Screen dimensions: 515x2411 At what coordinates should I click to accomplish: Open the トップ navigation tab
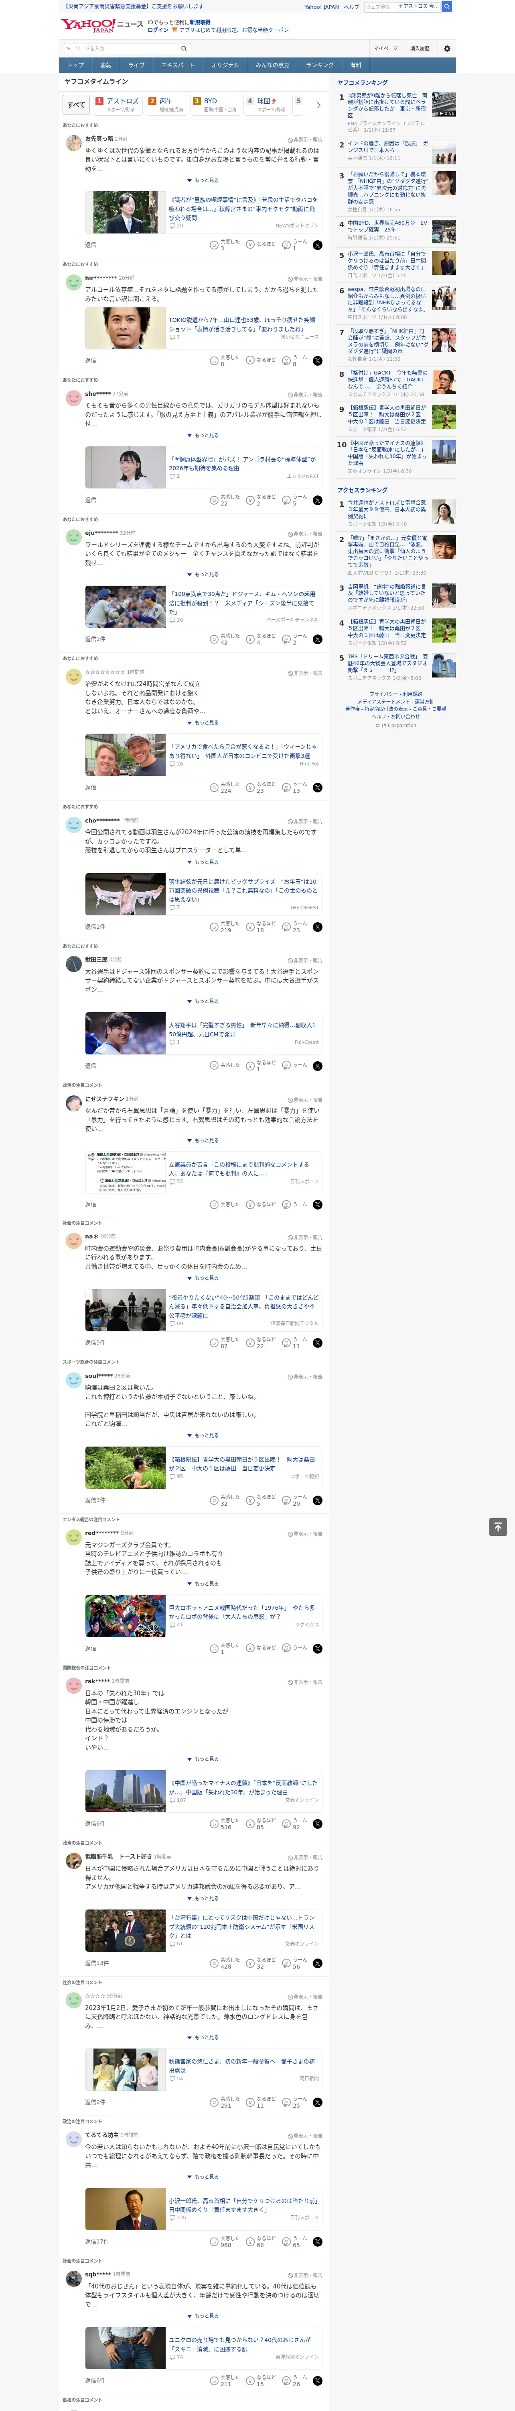tap(76, 65)
